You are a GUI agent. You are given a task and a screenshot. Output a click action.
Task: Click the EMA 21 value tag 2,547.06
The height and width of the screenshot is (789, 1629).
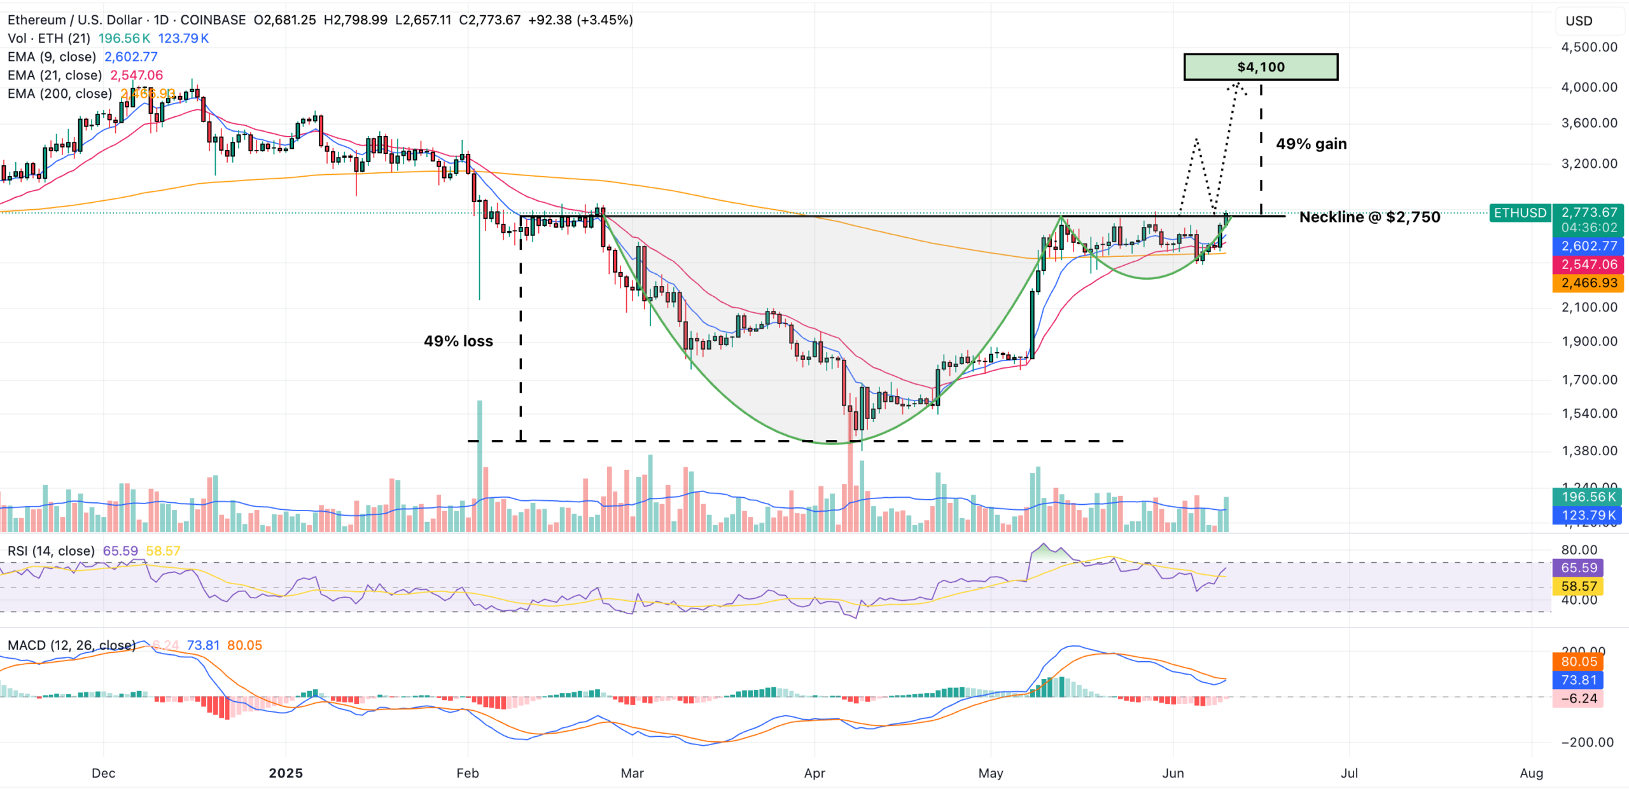1589,264
